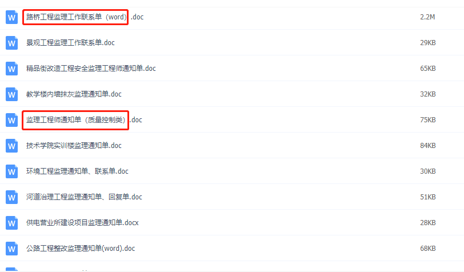Click the 2.2M file size entry
This screenshot has width=464, height=272.
(x=427, y=17)
